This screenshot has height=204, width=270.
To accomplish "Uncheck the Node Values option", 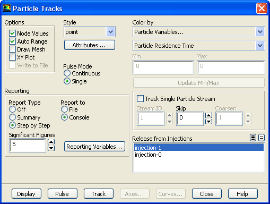I will click(x=12, y=33).
